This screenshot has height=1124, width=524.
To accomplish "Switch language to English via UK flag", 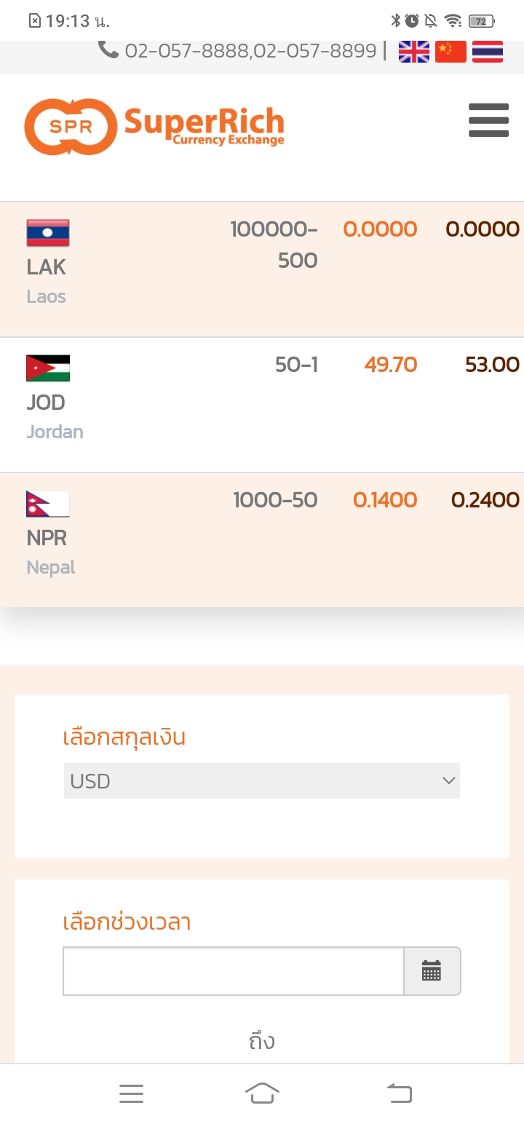I will click(x=414, y=51).
